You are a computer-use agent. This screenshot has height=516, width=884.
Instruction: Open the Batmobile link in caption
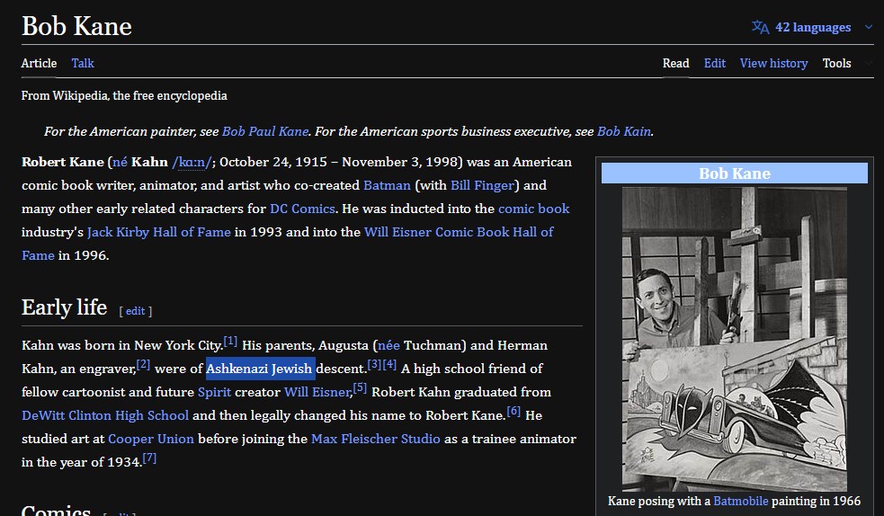(740, 501)
